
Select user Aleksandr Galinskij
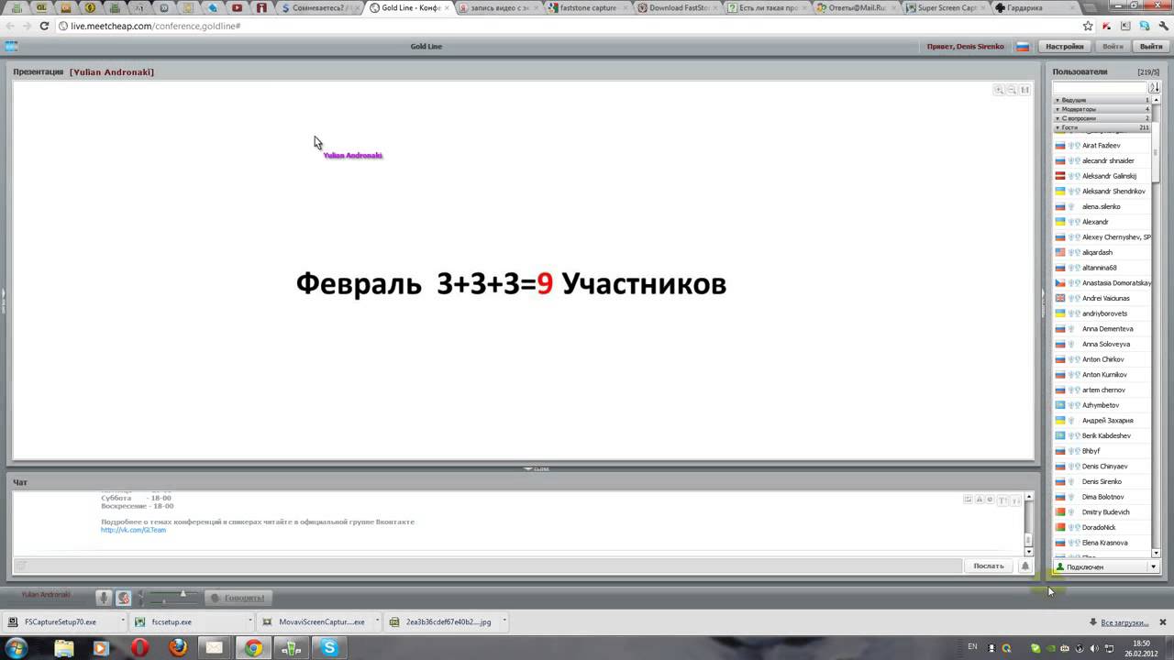pos(1109,176)
